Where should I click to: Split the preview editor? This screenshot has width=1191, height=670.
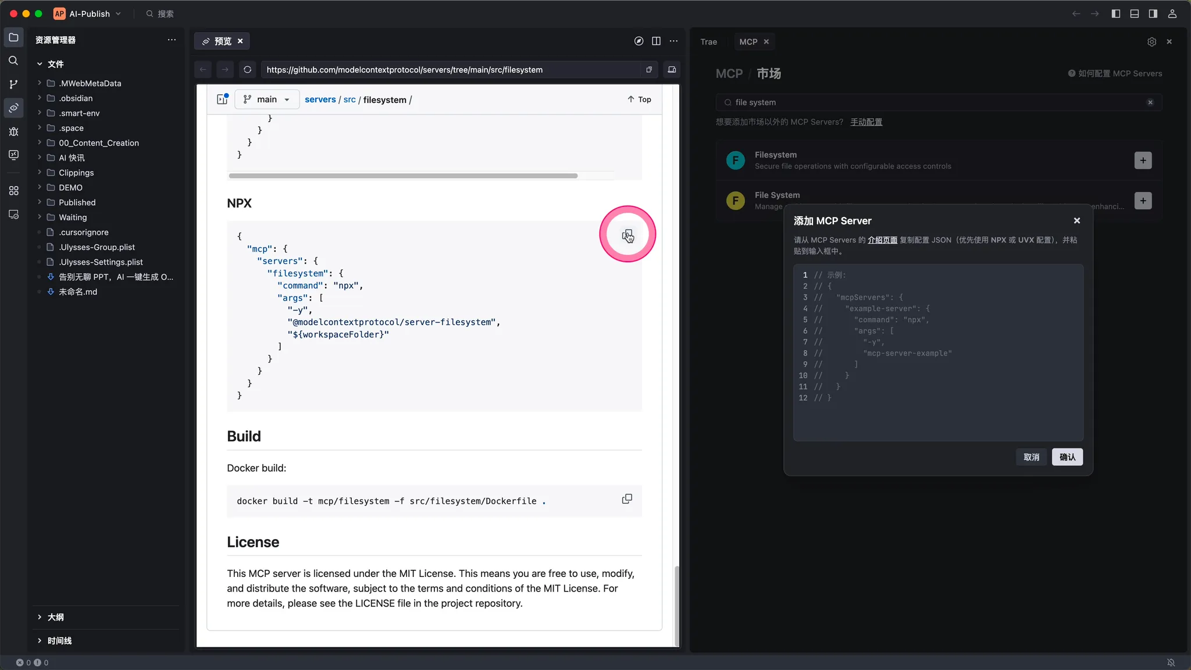coord(656,41)
